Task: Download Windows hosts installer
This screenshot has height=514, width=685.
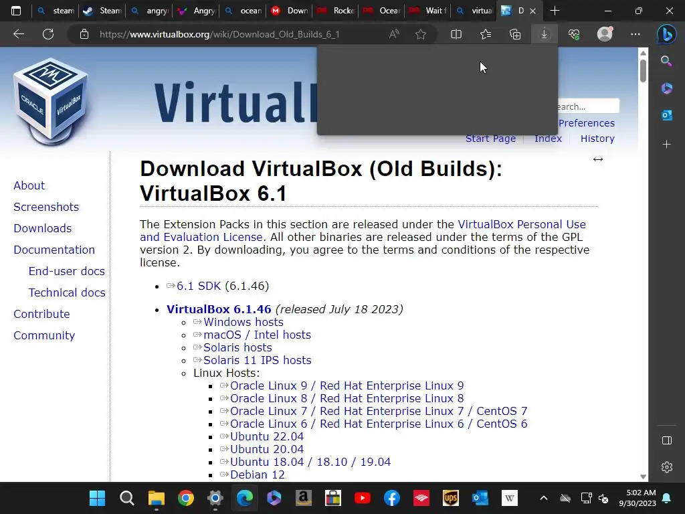Action: 243,322
